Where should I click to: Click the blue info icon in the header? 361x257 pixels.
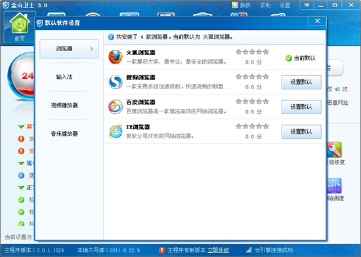(111, 37)
